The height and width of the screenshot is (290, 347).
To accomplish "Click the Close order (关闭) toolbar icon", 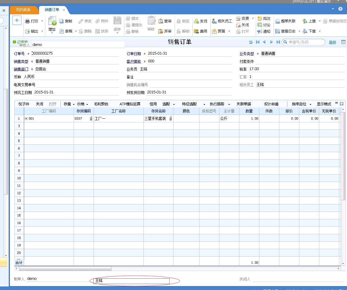I will pyautogui.click(x=238, y=25).
